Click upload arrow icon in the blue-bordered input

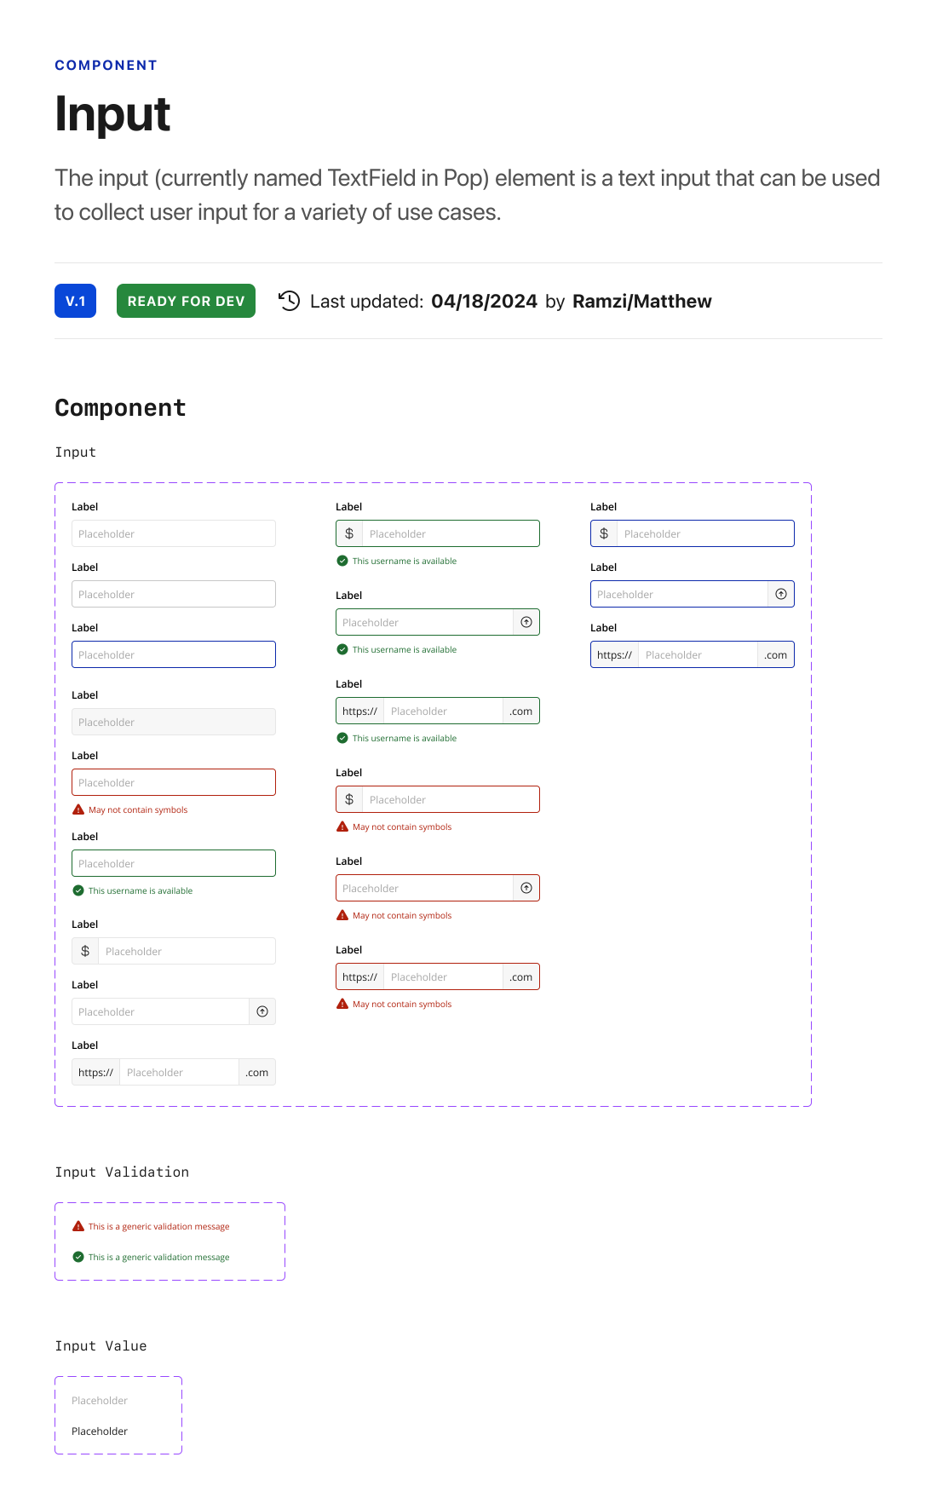781,594
